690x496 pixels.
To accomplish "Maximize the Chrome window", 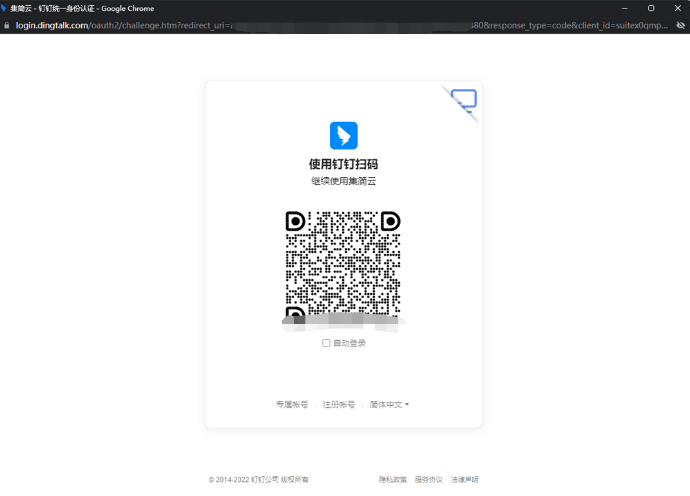I will coord(651,8).
